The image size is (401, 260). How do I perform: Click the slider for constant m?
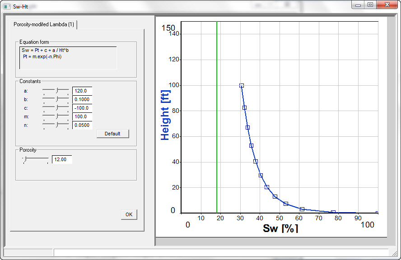coord(56,116)
